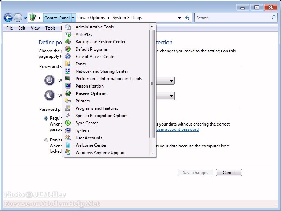Select the Require a password radio button

tap(46, 119)
